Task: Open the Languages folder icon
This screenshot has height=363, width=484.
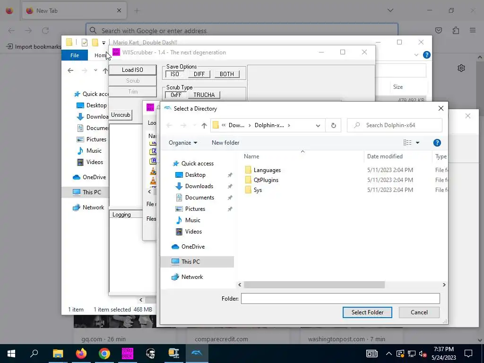Action: (248, 170)
